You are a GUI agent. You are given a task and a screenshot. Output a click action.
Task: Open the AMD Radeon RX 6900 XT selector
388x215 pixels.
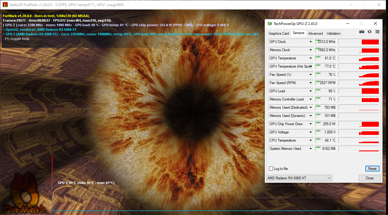click(x=299, y=178)
